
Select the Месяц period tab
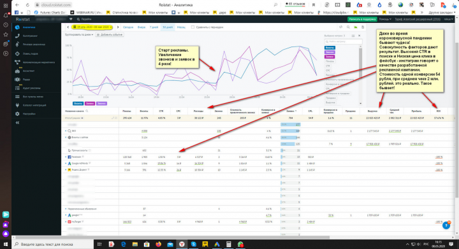pos(181,27)
